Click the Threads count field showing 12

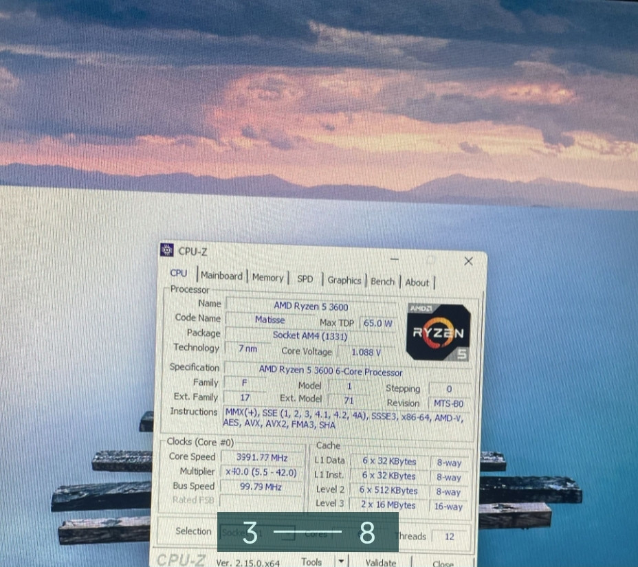point(450,537)
